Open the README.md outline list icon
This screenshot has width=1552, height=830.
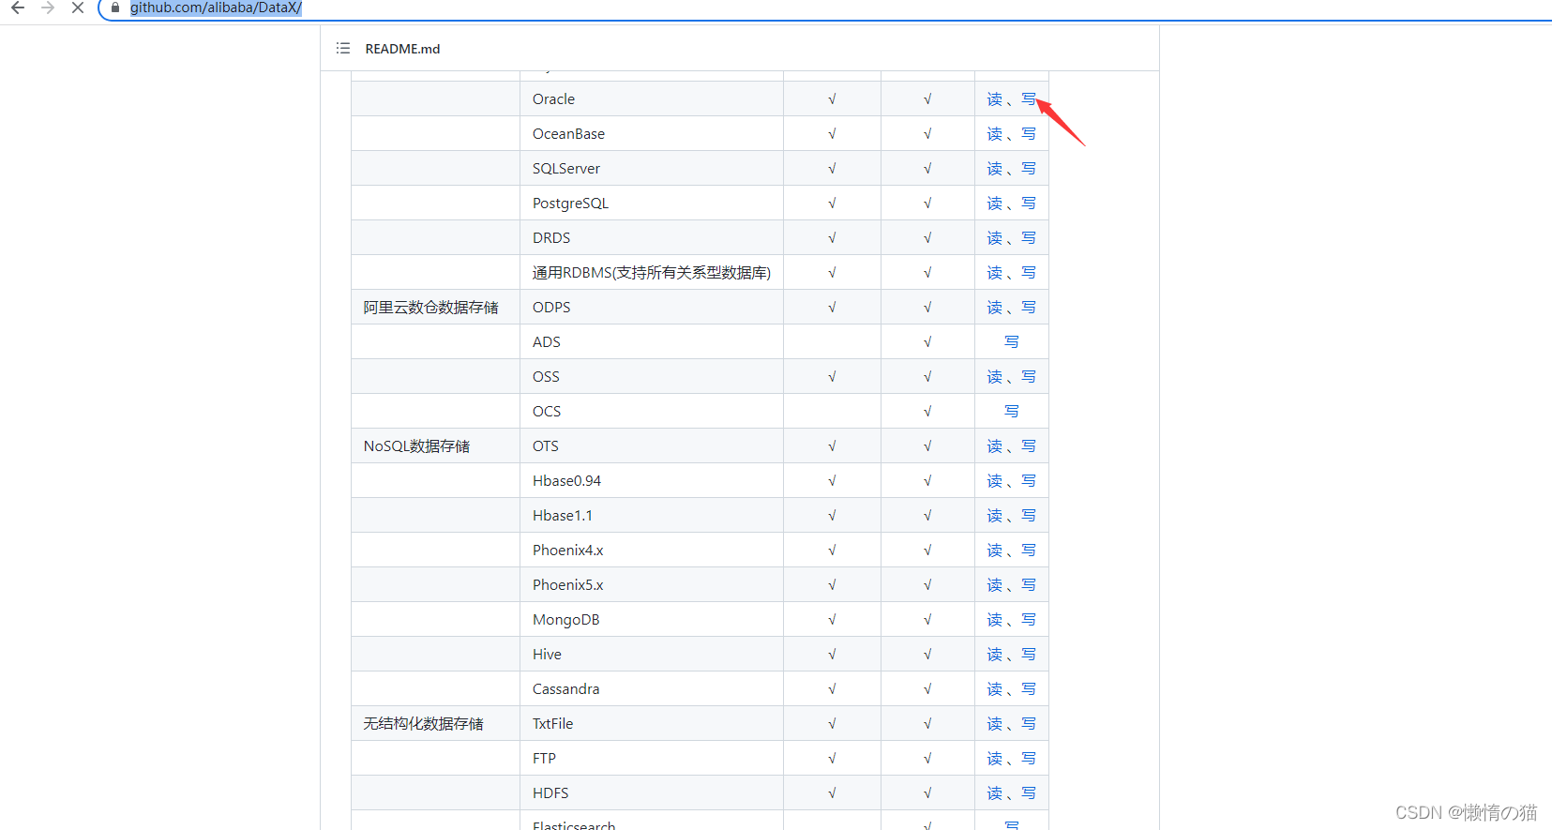[x=343, y=48]
